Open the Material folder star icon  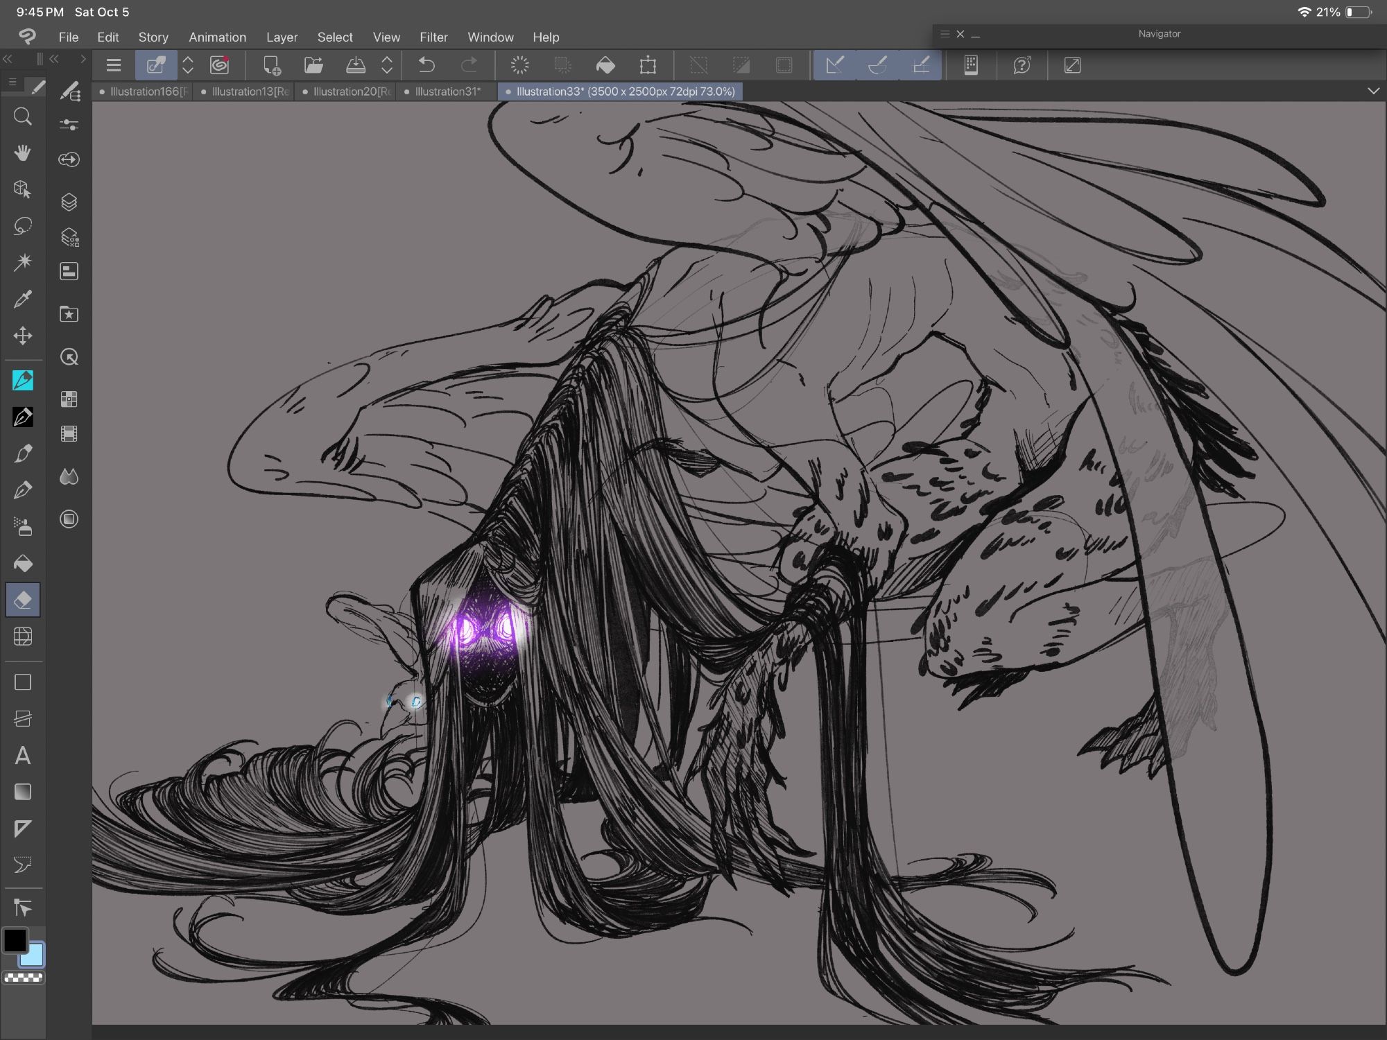(69, 314)
